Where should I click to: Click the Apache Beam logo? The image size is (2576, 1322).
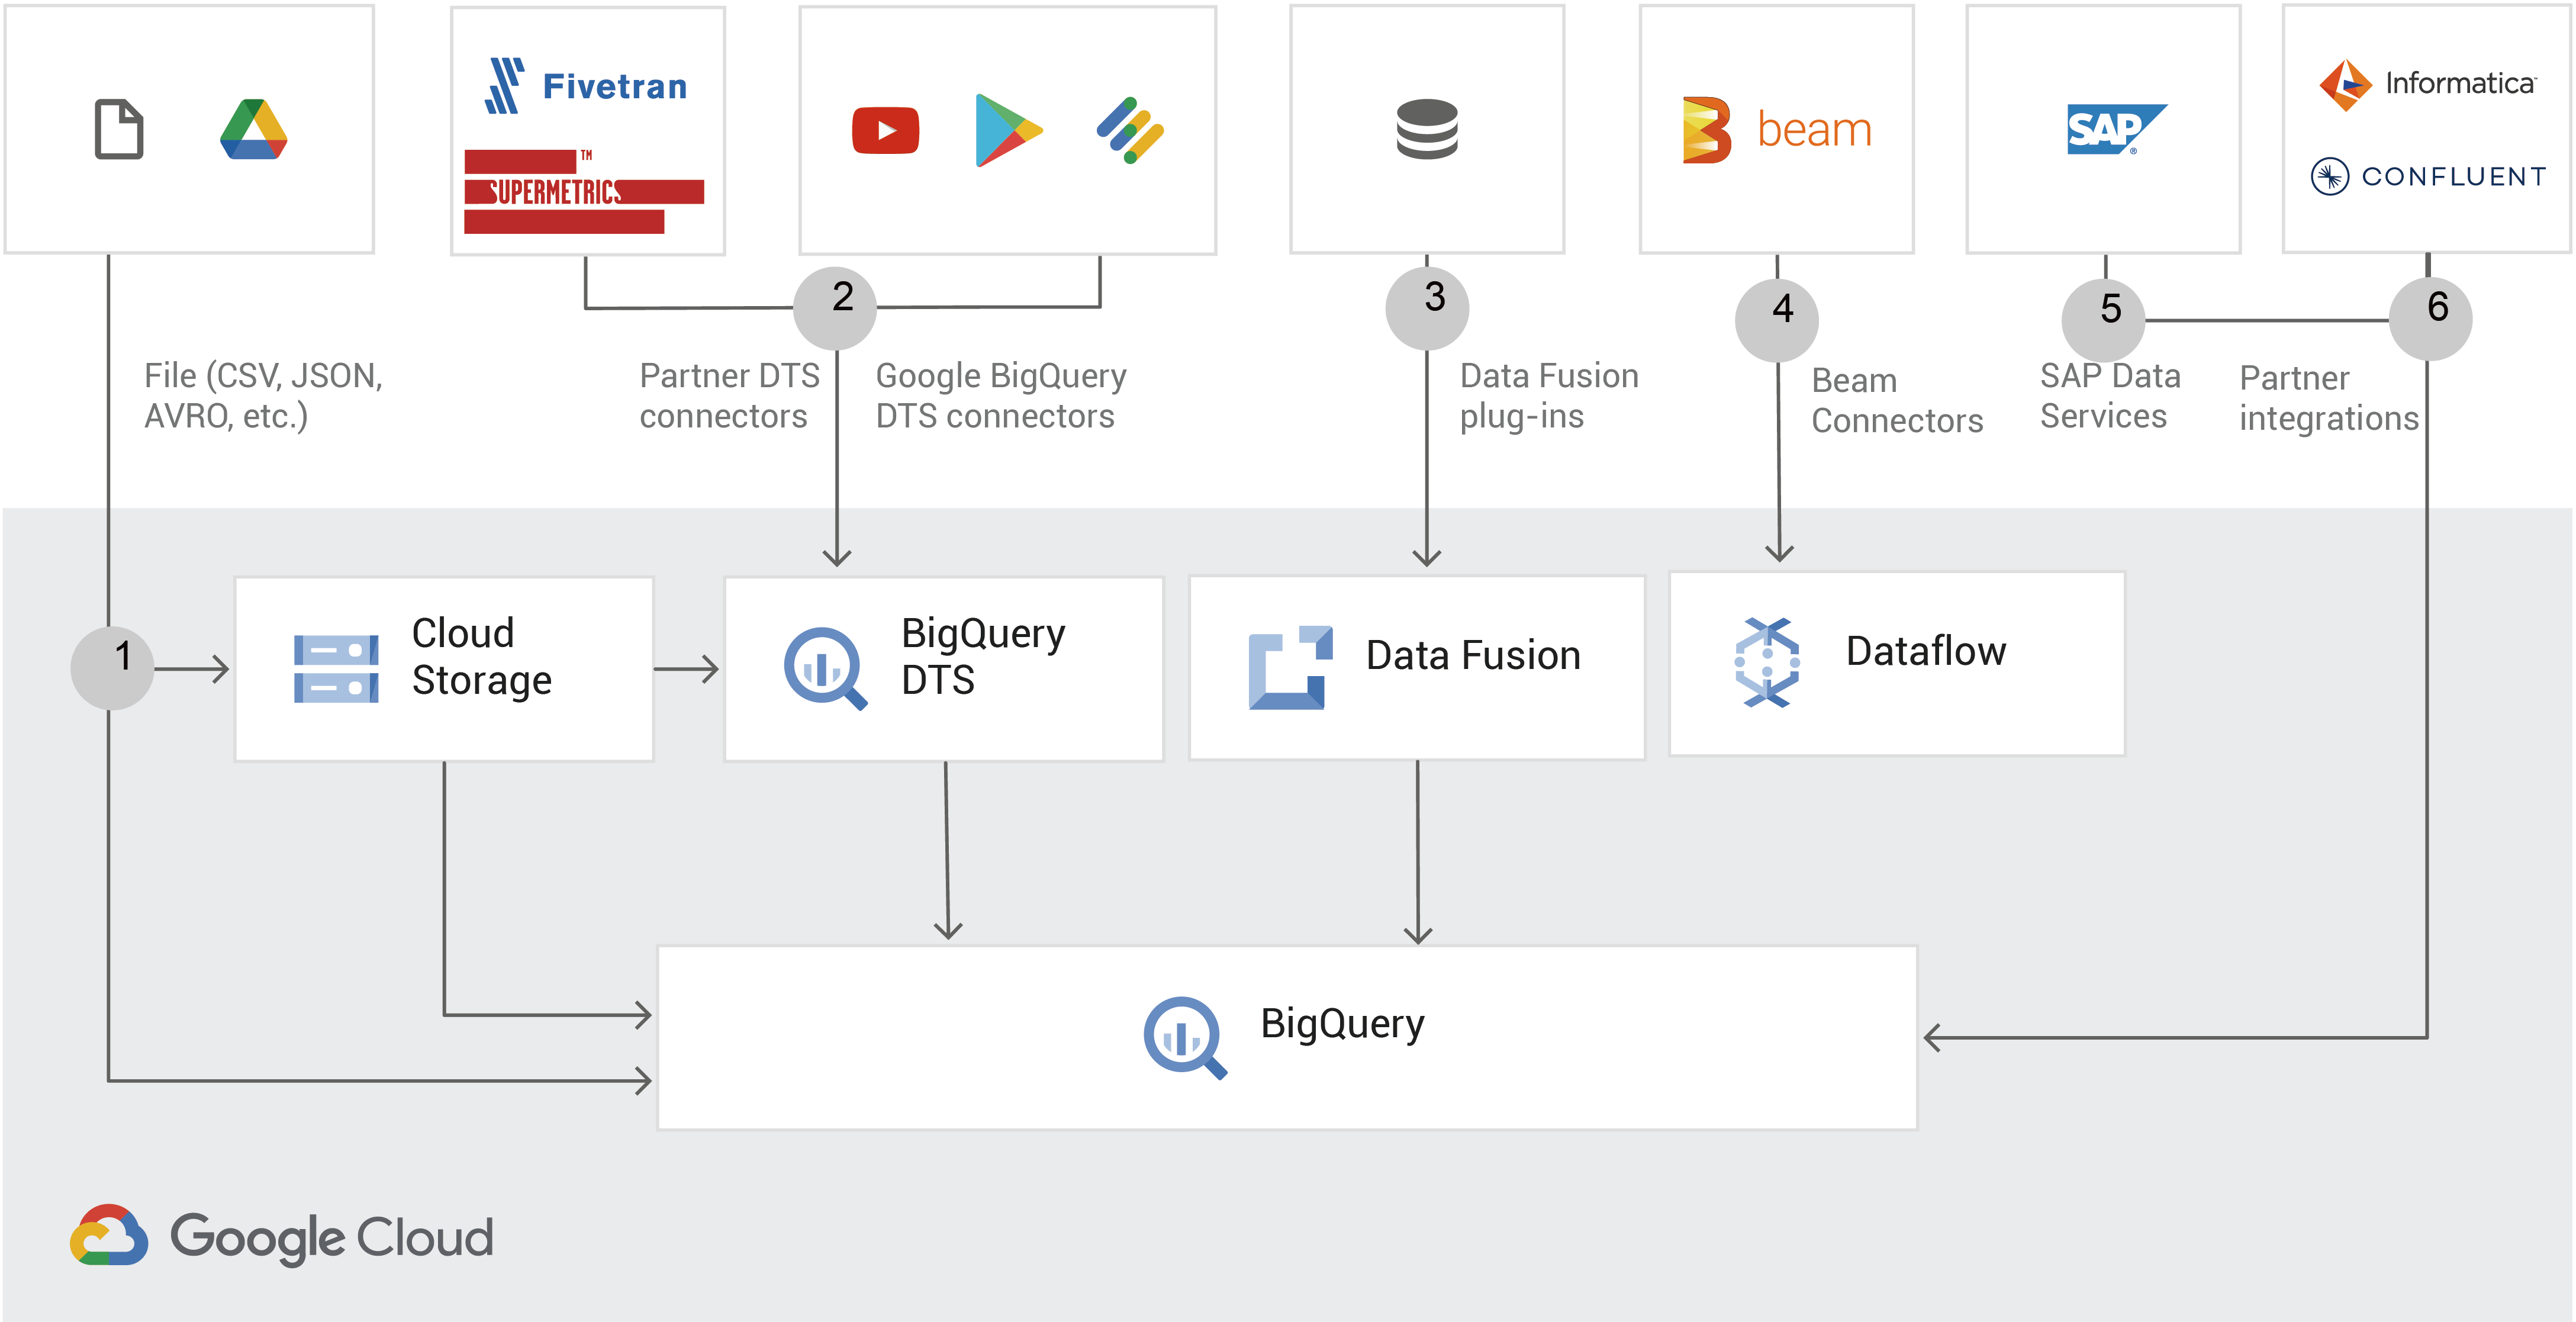coord(1776,130)
